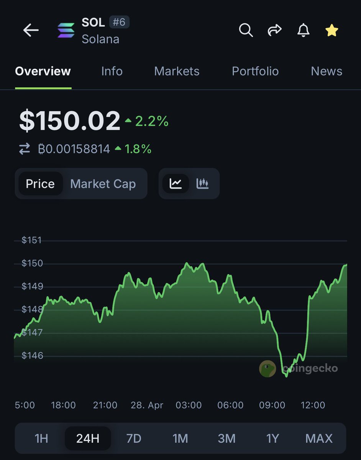Open the News tab

pyautogui.click(x=327, y=71)
